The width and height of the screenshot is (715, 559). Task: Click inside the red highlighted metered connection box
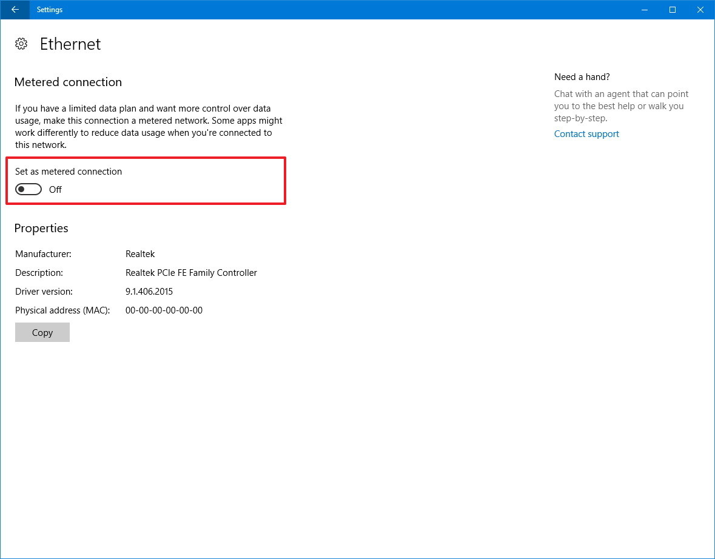coord(146,180)
